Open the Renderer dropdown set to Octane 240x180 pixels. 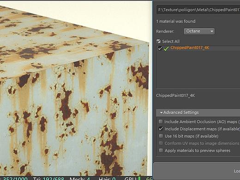pos(199,31)
